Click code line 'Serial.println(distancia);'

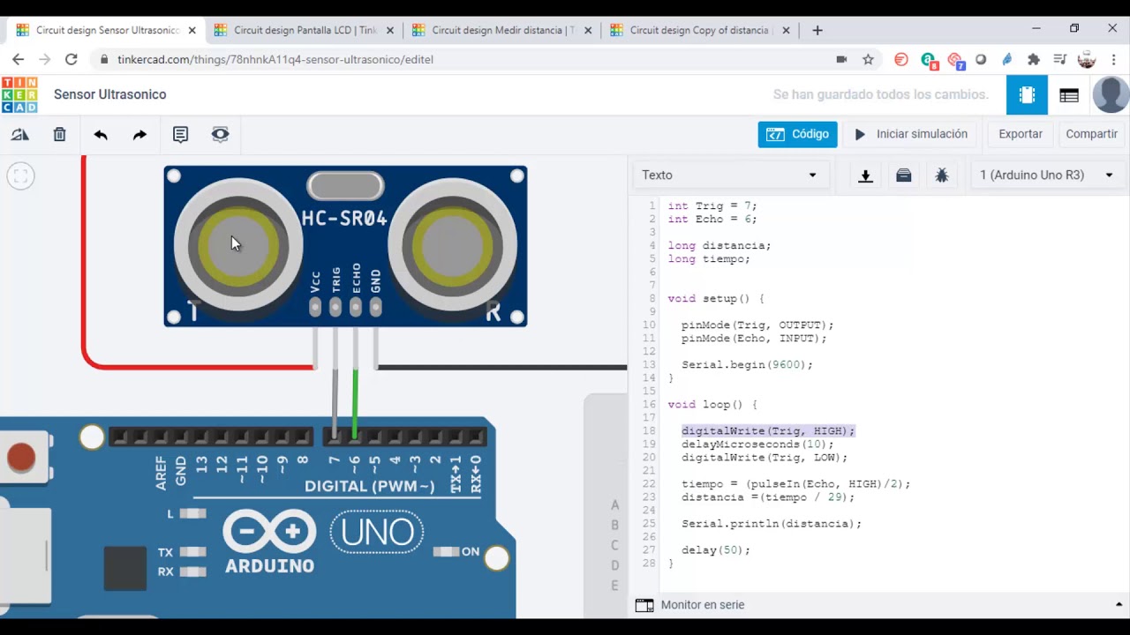(772, 523)
